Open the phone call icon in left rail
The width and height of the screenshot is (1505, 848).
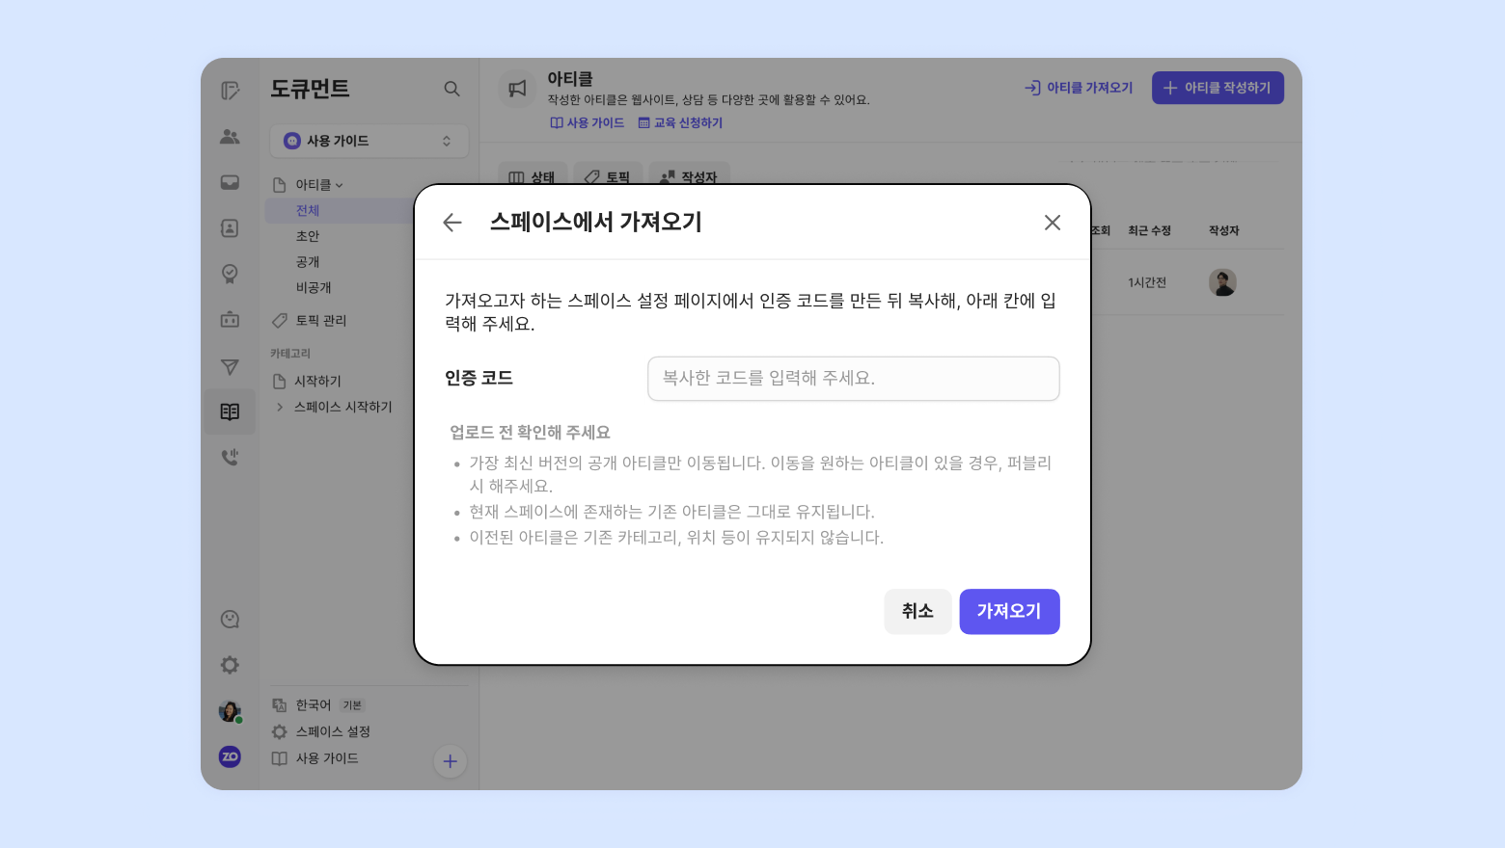[x=230, y=457]
